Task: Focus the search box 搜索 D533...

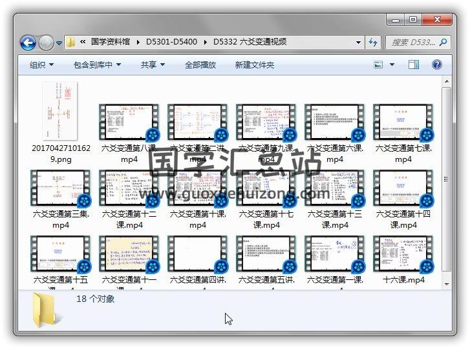Action: 413,43
